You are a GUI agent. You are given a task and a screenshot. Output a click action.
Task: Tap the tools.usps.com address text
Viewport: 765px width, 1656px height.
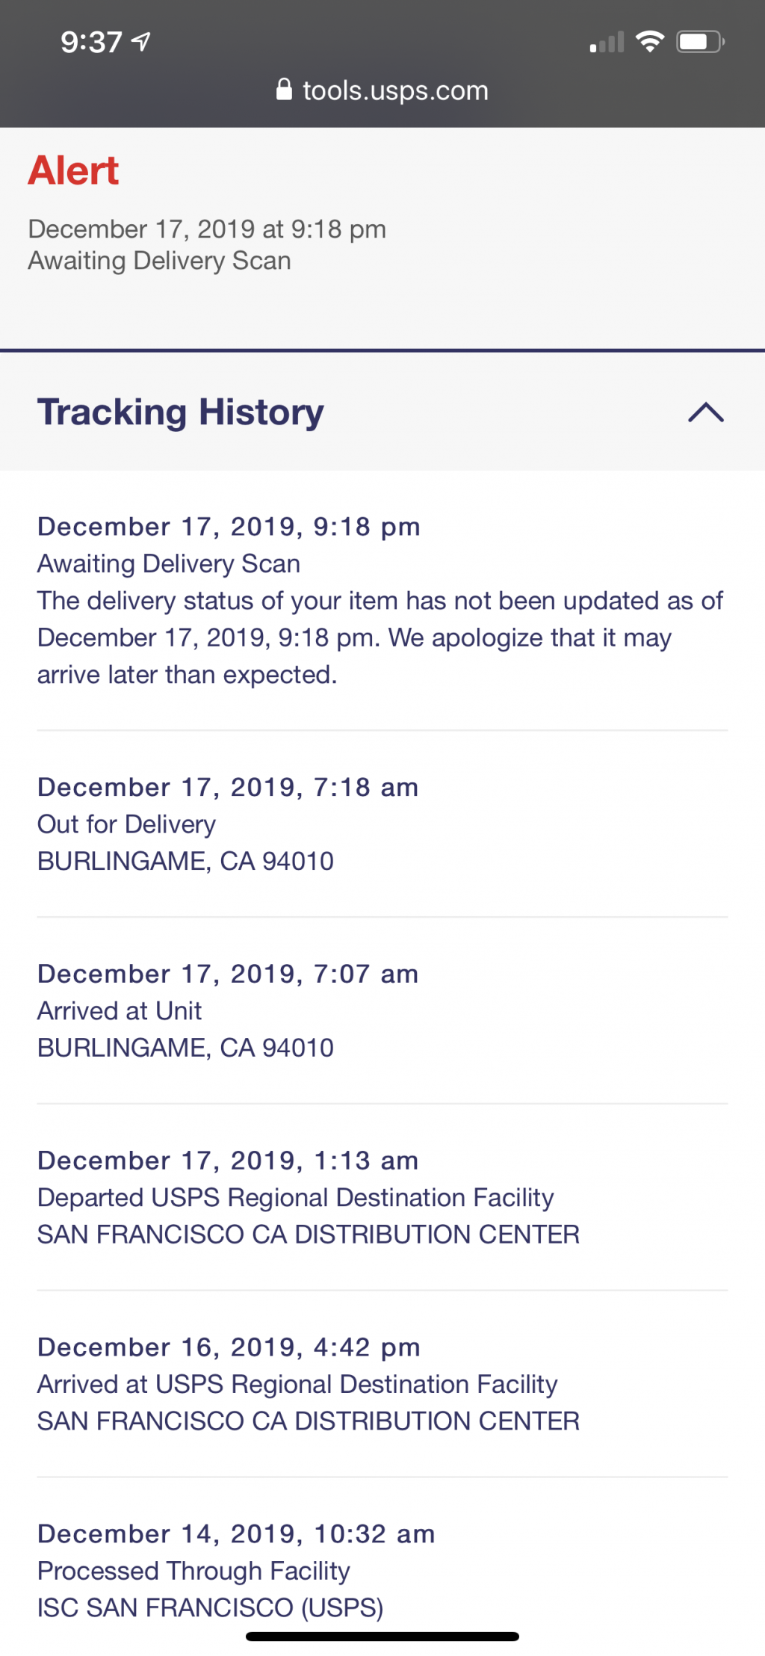[395, 90]
